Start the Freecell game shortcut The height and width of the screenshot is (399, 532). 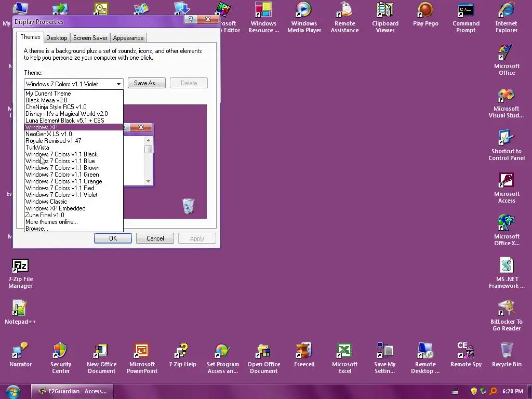click(x=304, y=355)
